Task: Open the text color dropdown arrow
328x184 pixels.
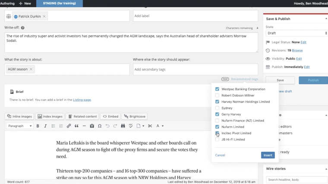Action: coord(163,126)
